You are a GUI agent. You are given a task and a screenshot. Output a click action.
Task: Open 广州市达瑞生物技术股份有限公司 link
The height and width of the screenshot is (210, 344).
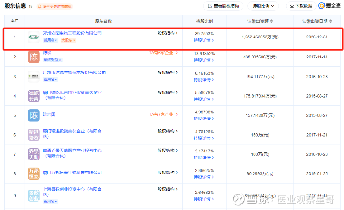coord(74,72)
